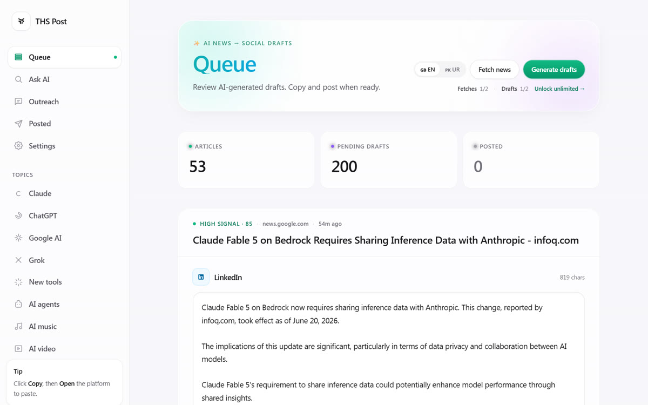Screen dimensions: 648x405
Task: Click the sparkle icon beside AI NEWS
Action: click(x=197, y=43)
